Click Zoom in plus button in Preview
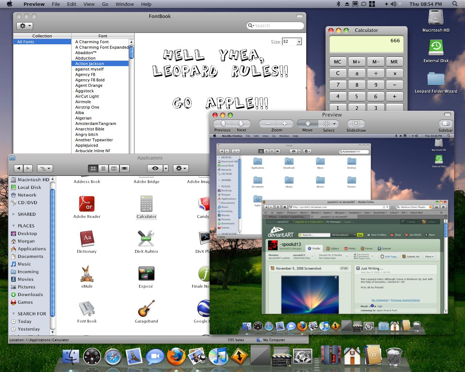The height and width of the screenshot is (372, 465). (x=285, y=124)
